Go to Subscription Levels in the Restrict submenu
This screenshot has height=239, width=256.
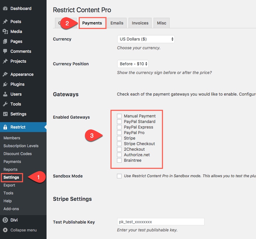(21, 146)
